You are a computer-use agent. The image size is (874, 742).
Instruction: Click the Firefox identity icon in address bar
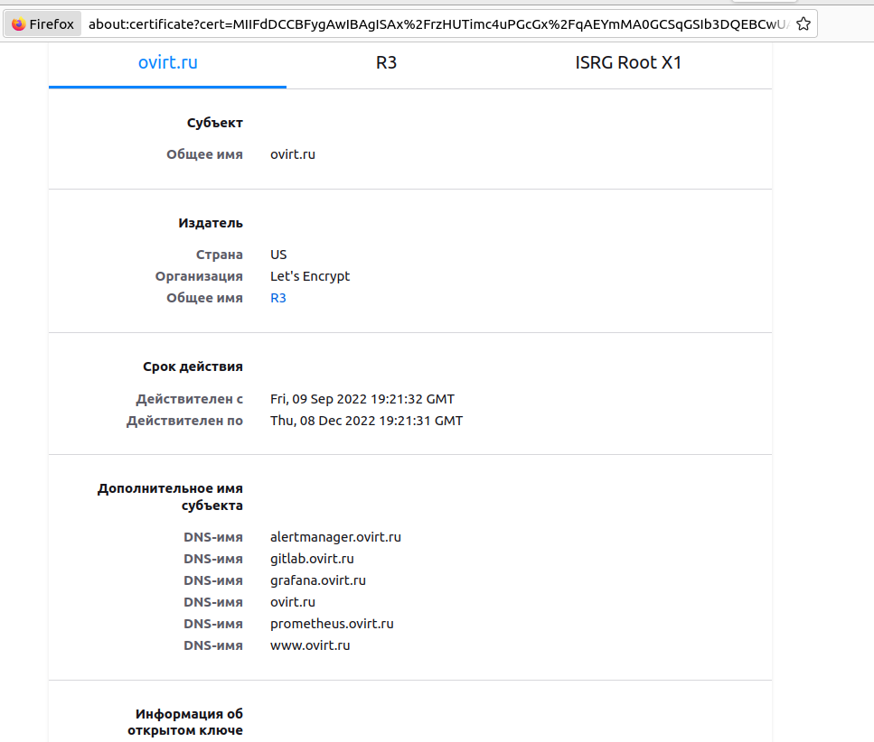(42, 24)
